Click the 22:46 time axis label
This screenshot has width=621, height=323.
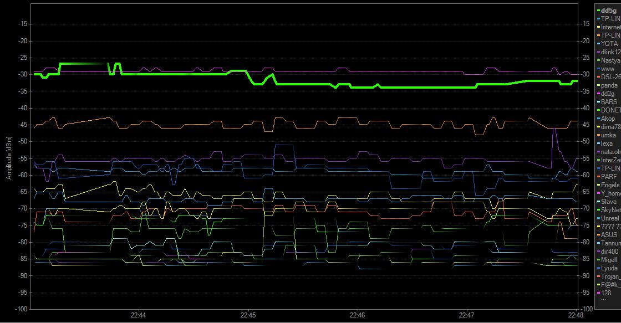[357, 315]
